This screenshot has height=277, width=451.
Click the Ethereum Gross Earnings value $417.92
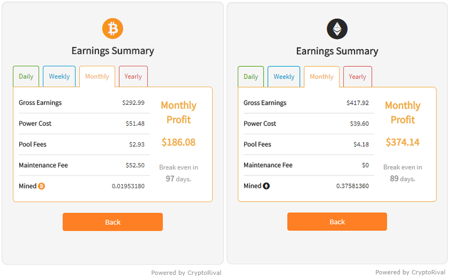(x=357, y=103)
